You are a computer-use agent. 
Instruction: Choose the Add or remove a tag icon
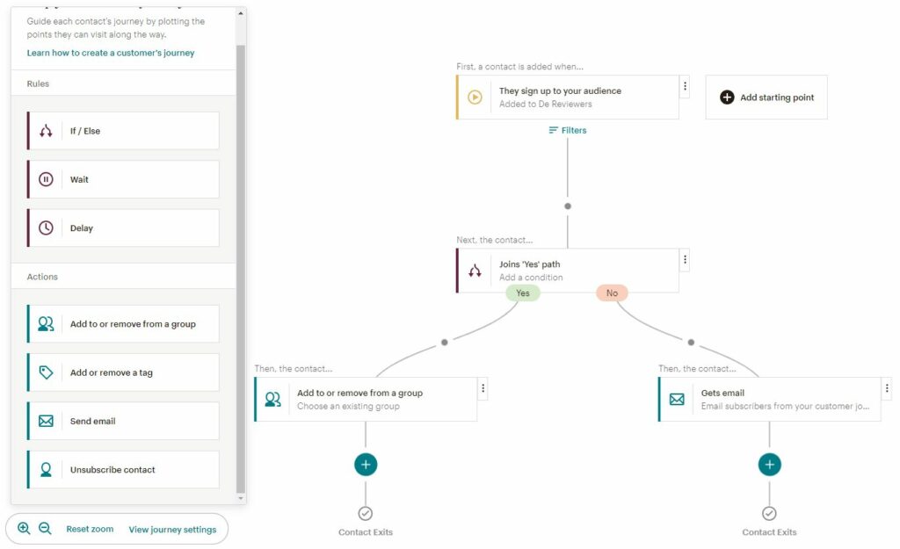click(x=47, y=372)
